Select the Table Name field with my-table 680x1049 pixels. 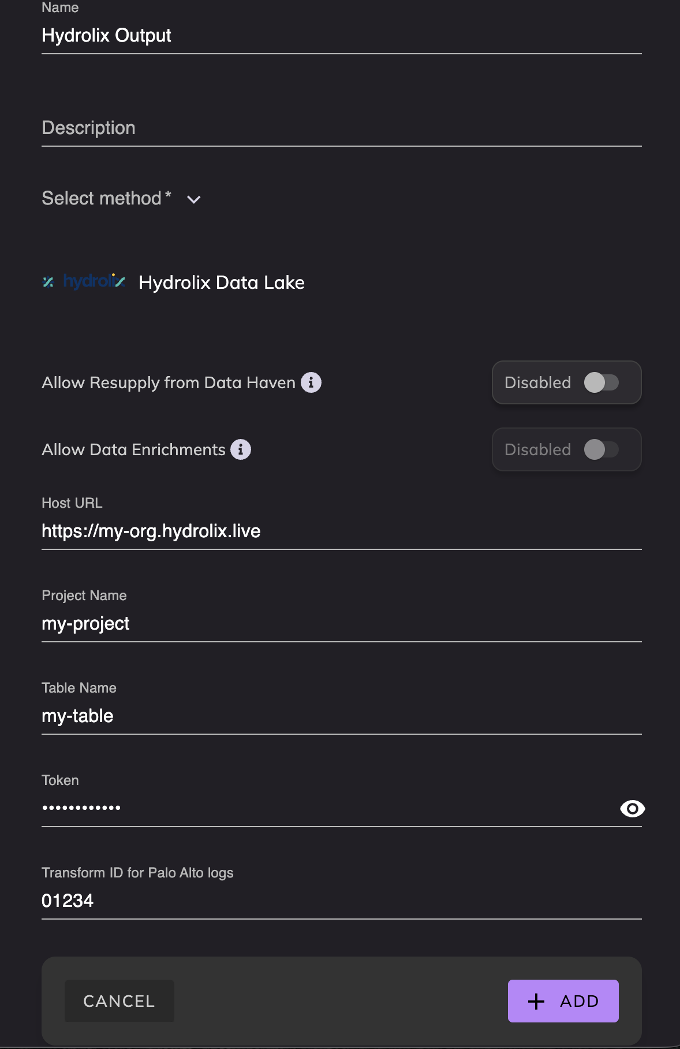point(341,716)
